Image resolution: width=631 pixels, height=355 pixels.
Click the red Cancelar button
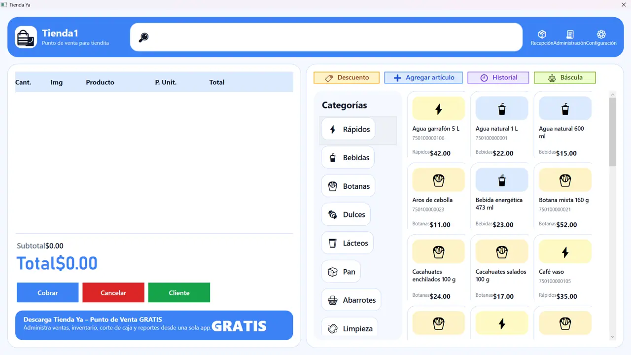point(113,292)
